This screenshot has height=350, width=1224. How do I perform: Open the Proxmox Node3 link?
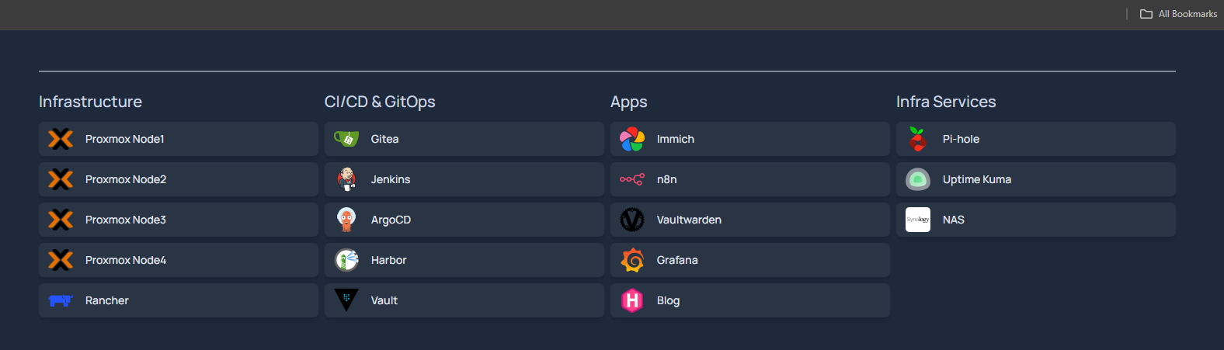click(179, 220)
